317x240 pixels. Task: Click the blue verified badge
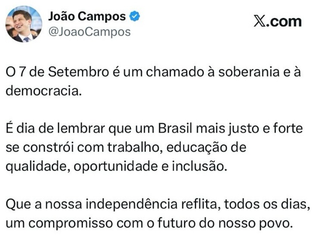click(135, 16)
